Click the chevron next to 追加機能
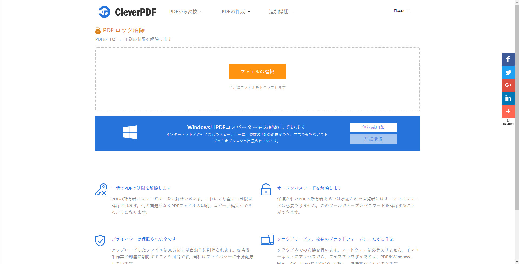 292,12
